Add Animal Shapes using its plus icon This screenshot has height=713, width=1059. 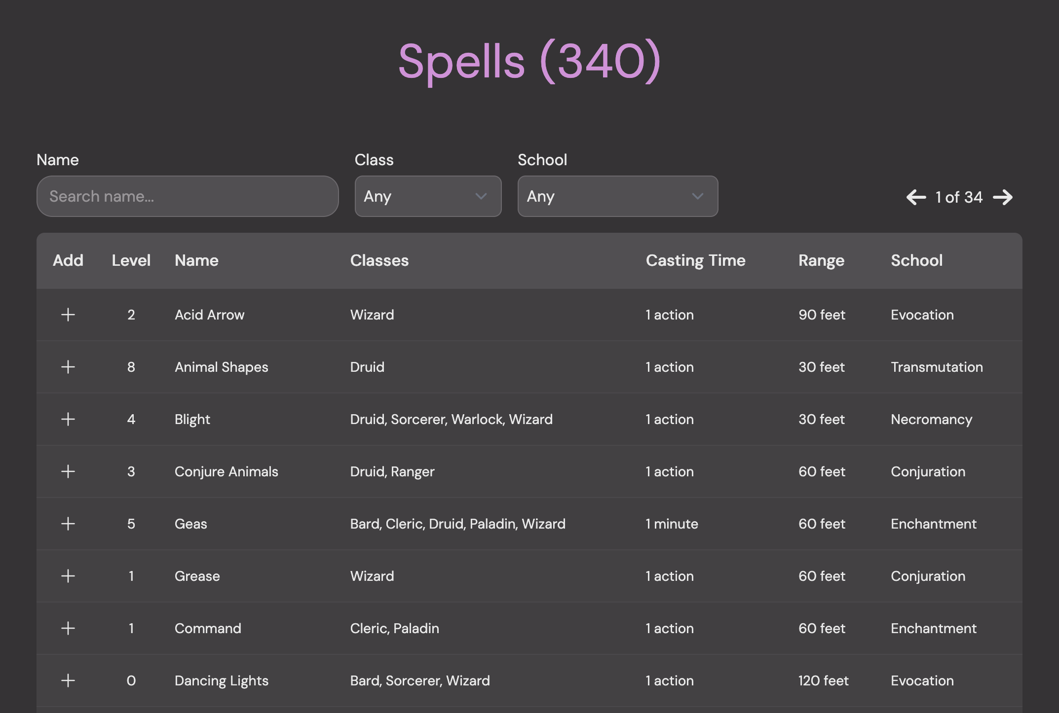(68, 367)
